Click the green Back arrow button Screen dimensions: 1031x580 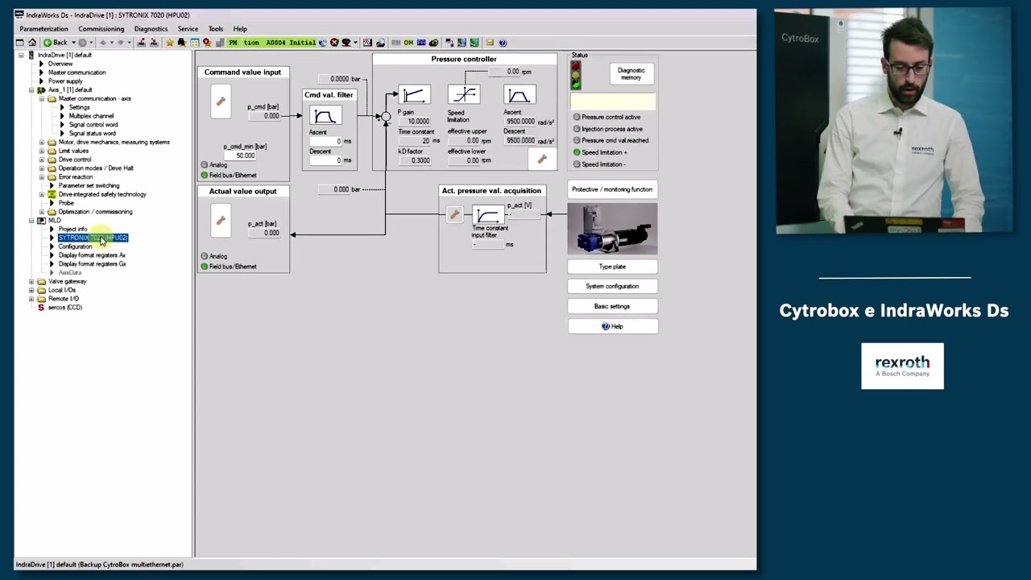(56, 42)
